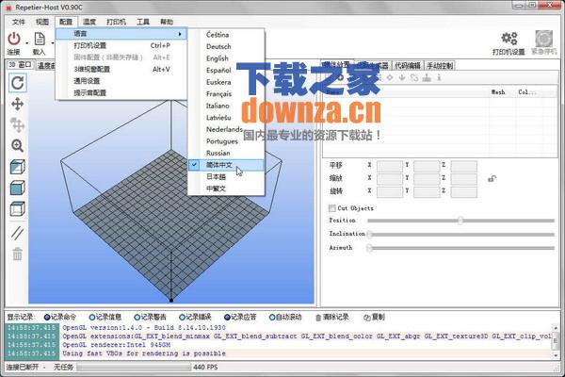Select Russian language
The height and width of the screenshot is (377, 565).
coord(218,153)
